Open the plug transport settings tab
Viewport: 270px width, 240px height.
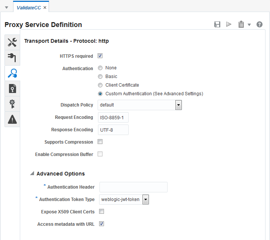click(x=12, y=58)
